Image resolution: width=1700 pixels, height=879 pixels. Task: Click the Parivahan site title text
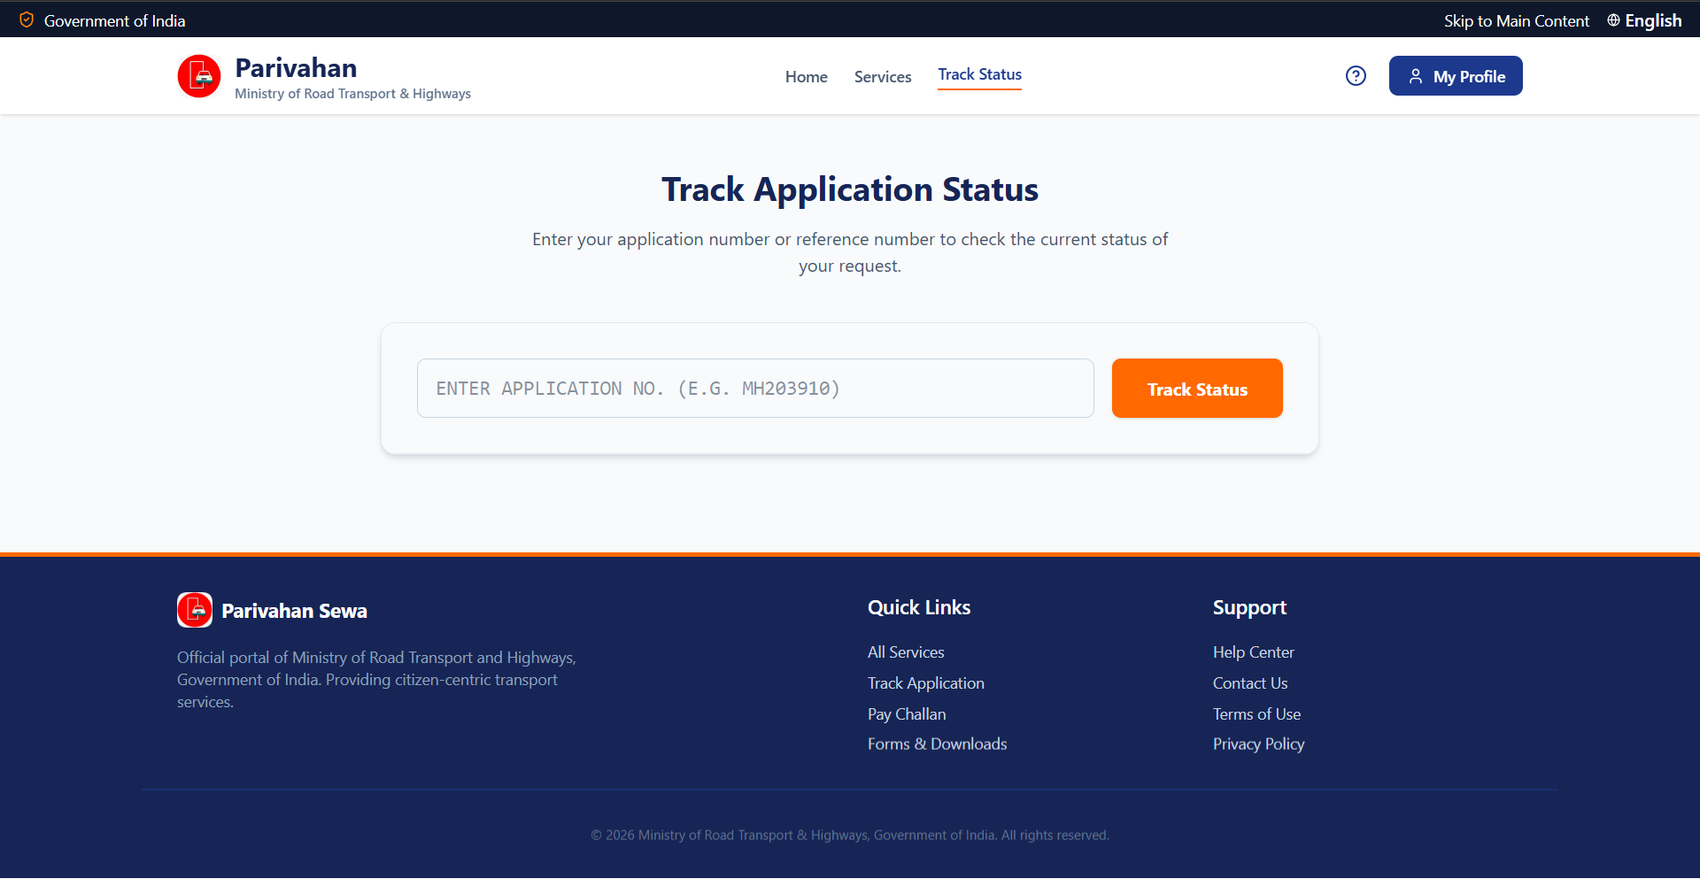coord(296,68)
